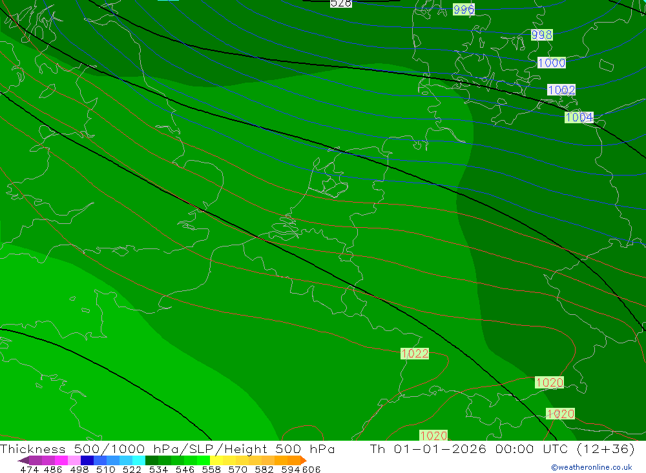
Task: Click the 606 legend value
Action: 311,470
